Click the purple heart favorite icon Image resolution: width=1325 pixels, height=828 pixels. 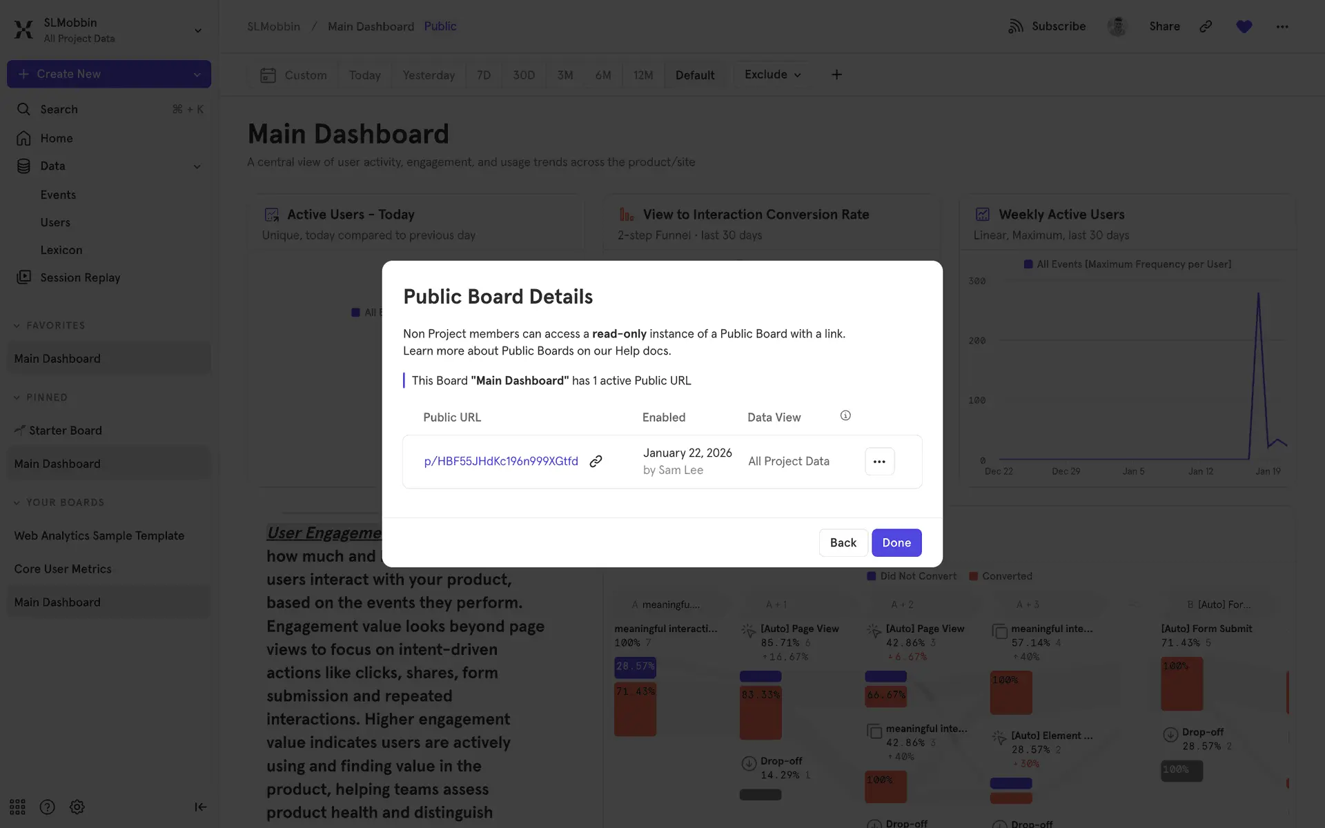click(x=1244, y=26)
